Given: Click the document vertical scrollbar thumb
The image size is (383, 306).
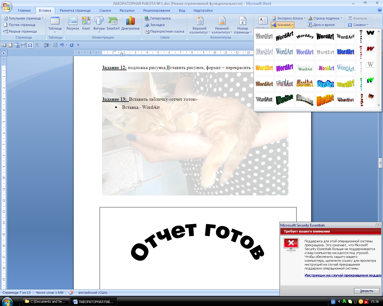Looking at the screenshot, I should click(x=380, y=163).
